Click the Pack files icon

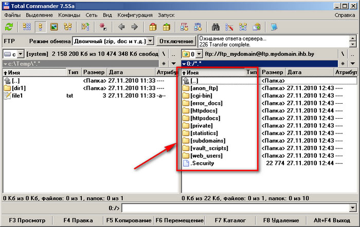153,27
